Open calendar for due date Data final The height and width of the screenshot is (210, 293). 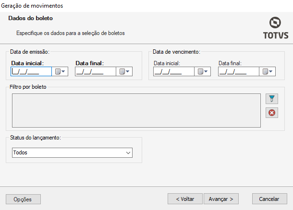(267, 71)
